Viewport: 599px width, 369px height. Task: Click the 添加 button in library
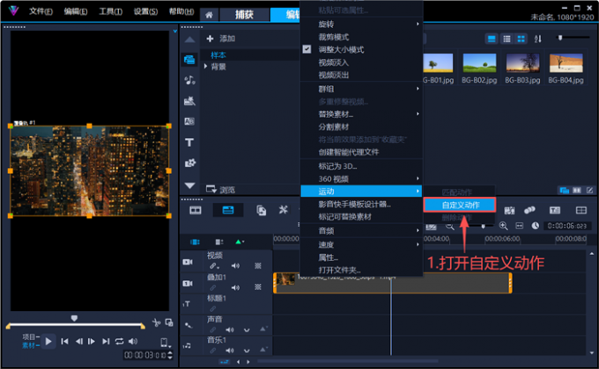coord(221,39)
